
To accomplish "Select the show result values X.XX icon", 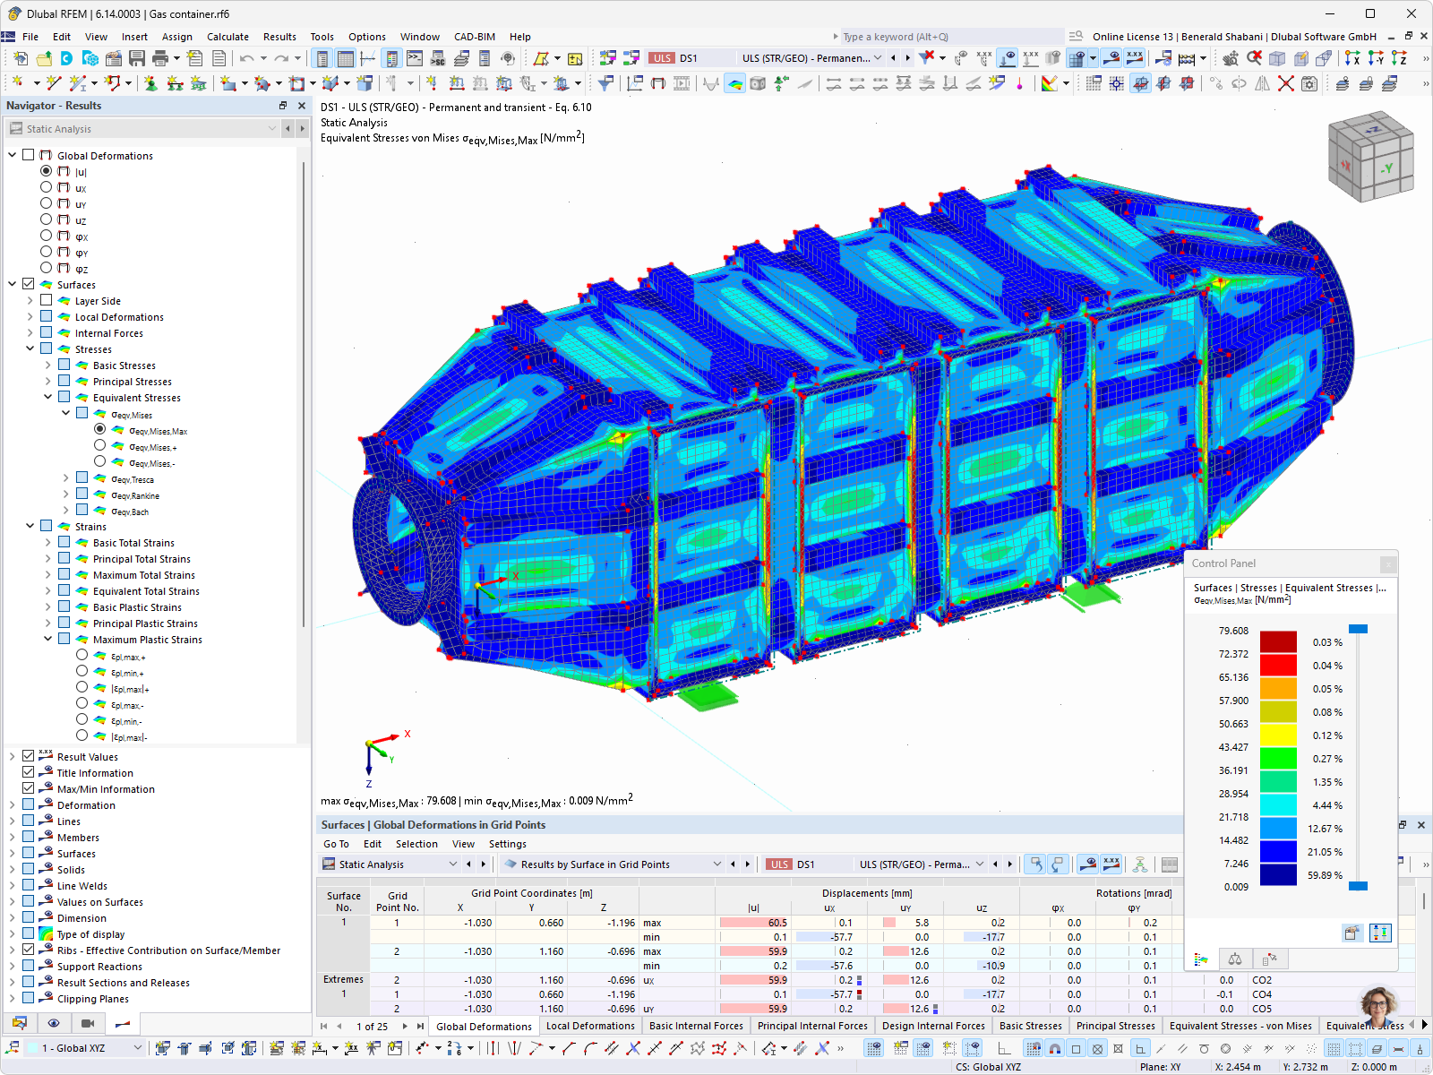I will tap(1134, 56).
